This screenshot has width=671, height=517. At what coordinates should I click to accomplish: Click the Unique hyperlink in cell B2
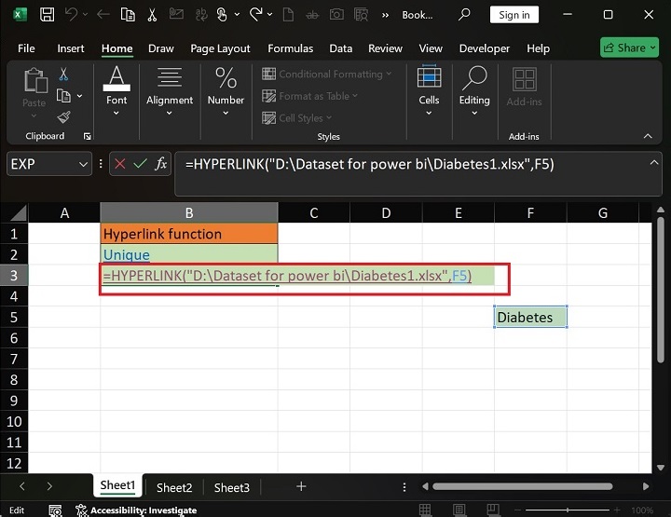point(127,254)
